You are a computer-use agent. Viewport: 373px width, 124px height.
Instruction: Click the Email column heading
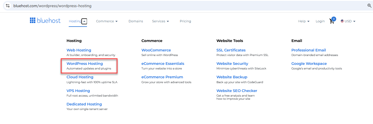[297, 41]
